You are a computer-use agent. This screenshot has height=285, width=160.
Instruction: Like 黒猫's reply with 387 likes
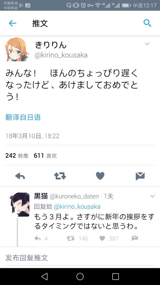pyautogui.click(x=102, y=238)
